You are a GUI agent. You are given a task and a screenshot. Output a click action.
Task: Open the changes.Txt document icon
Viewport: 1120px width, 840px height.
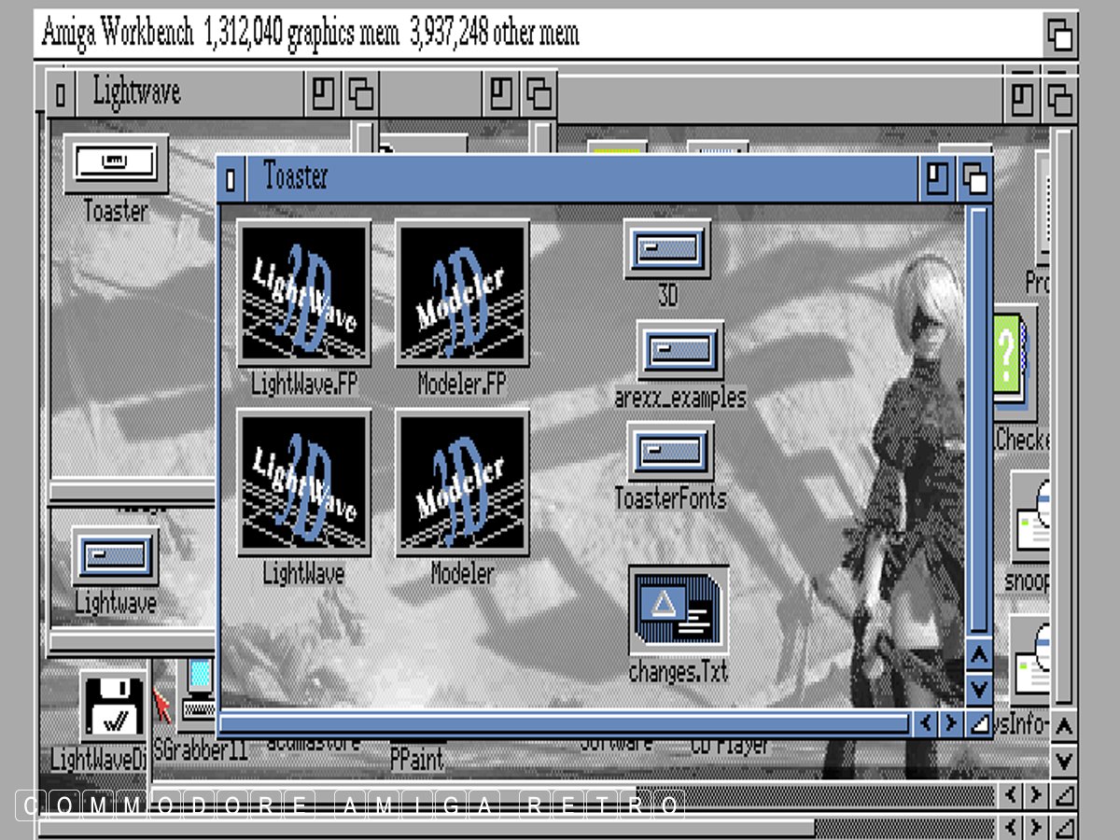678,610
